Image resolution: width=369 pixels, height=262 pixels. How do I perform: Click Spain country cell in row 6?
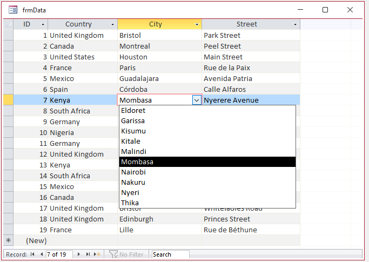(83, 90)
